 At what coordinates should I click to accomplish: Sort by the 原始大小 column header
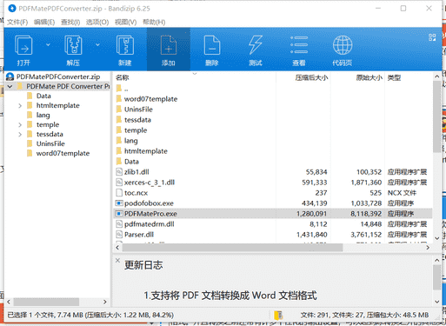pyautogui.click(x=369, y=77)
